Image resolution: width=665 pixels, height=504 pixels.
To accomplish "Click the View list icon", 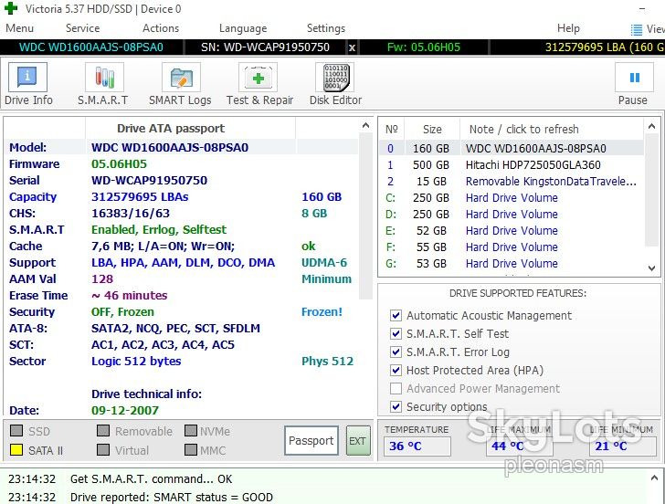I will tap(636, 29).
